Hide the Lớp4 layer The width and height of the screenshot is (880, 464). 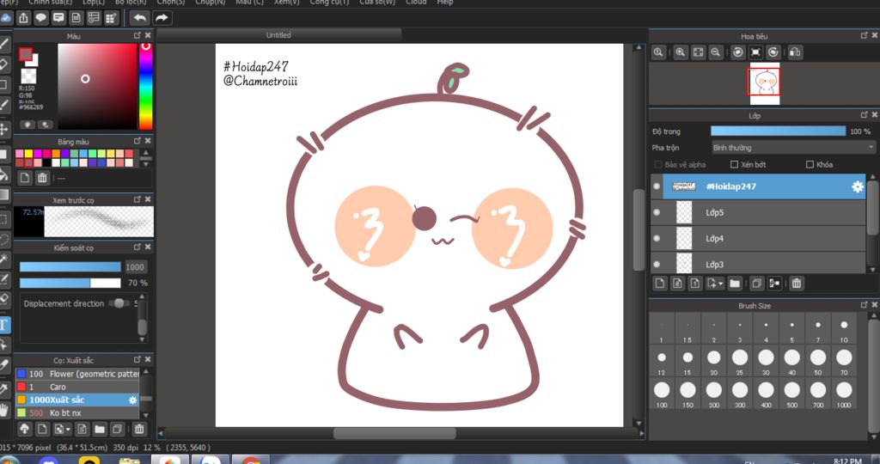657,239
